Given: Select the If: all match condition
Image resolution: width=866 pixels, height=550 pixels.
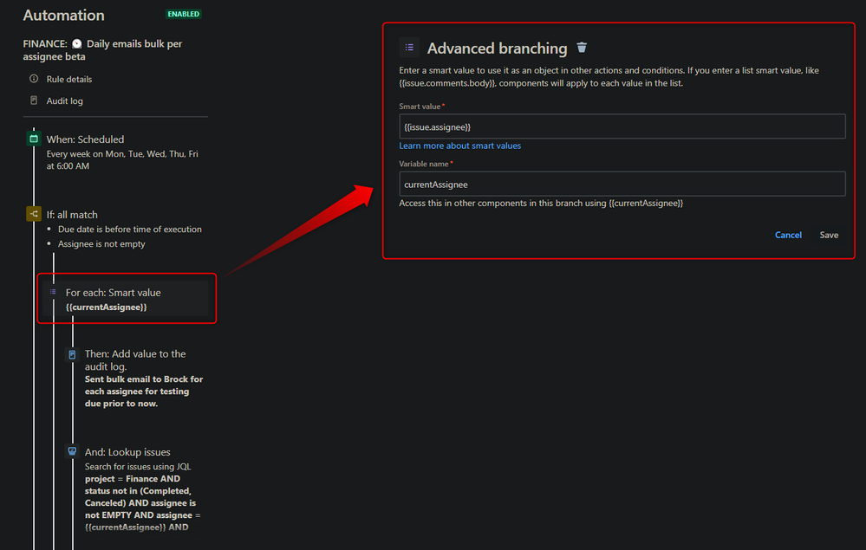Looking at the screenshot, I should click(72, 215).
